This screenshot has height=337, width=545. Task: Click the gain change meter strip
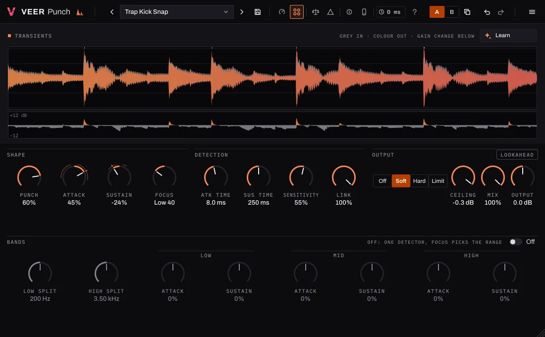272,125
